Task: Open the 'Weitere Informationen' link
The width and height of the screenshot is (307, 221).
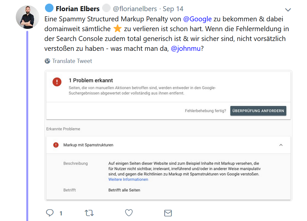Action: click(128, 179)
